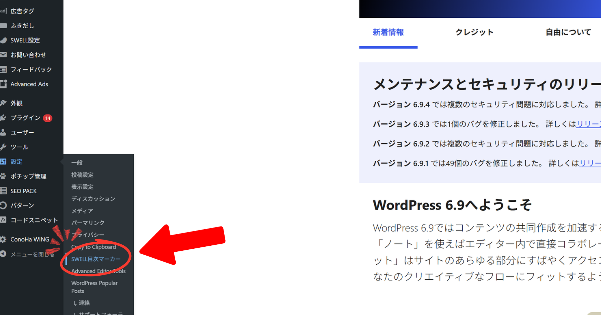Open release link for version 6.9.1

590,163
